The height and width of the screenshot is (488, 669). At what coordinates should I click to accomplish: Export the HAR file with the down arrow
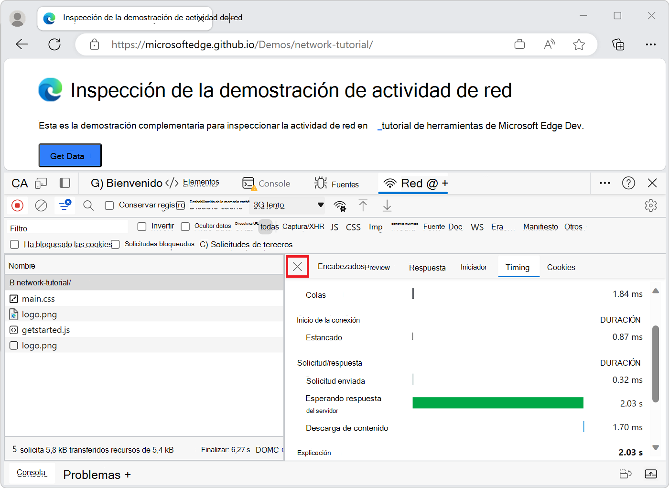click(387, 206)
